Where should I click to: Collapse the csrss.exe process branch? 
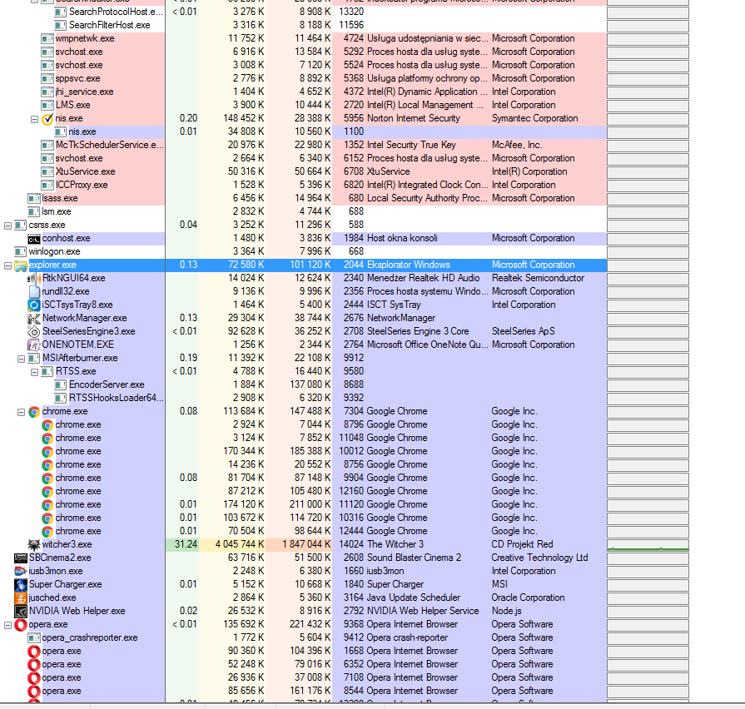[x=7, y=226]
